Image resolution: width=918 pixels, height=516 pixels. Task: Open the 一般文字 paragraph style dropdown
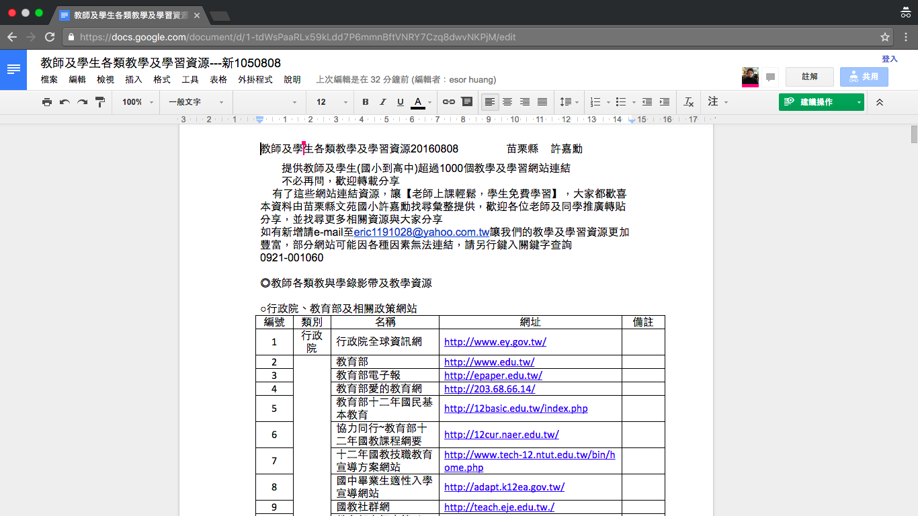pos(196,102)
